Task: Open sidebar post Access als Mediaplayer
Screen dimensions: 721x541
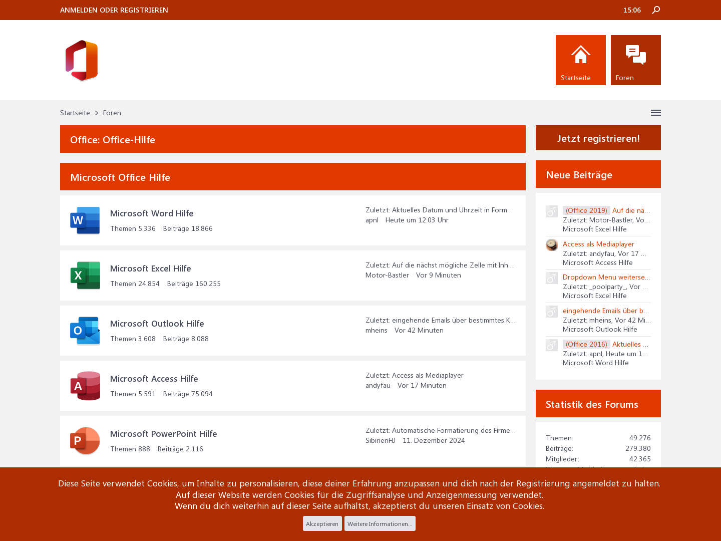Action: tap(598, 244)
